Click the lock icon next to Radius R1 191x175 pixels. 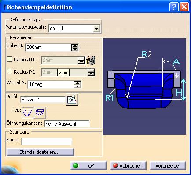pyautogui.click(x=91, y=60)
